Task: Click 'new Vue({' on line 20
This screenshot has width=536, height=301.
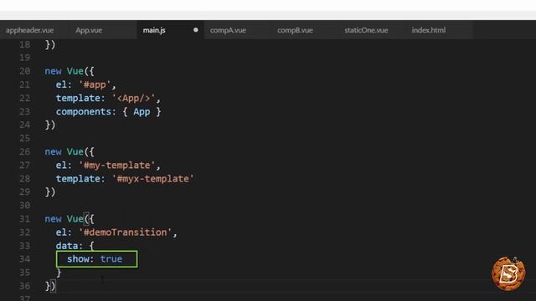Action: 70,71
